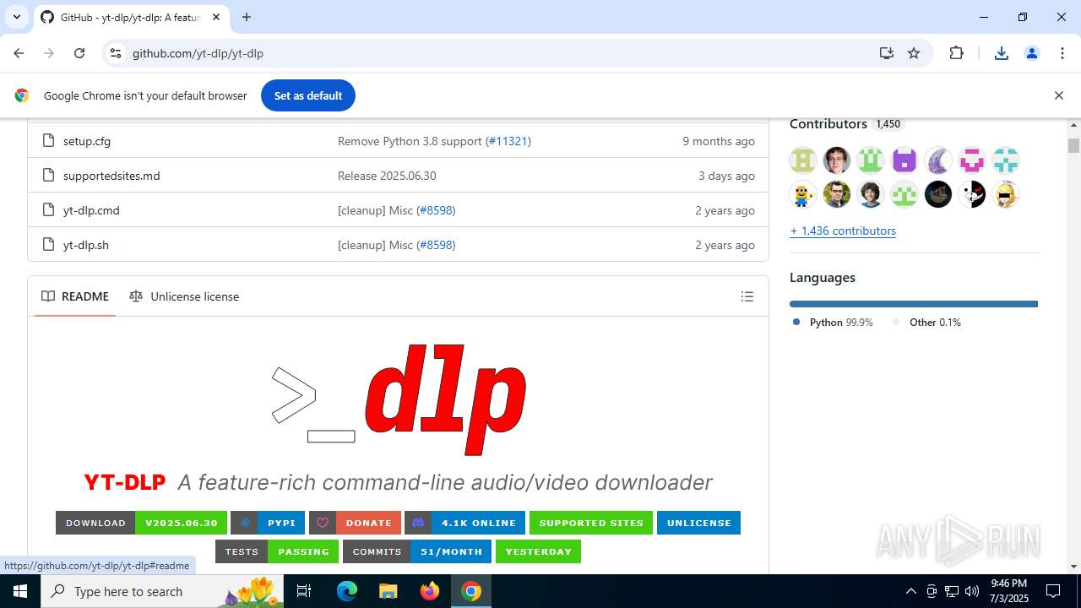
Task: Open the volume control in tray
Action: click(972, 591)
